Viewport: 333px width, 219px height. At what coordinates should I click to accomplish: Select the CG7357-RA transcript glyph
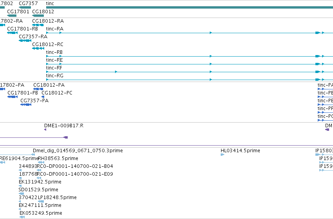click(x=25, y=41)
